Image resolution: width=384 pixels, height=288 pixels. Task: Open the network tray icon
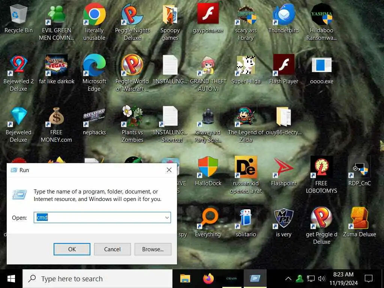pyautogui.click(x=310, y=279)
